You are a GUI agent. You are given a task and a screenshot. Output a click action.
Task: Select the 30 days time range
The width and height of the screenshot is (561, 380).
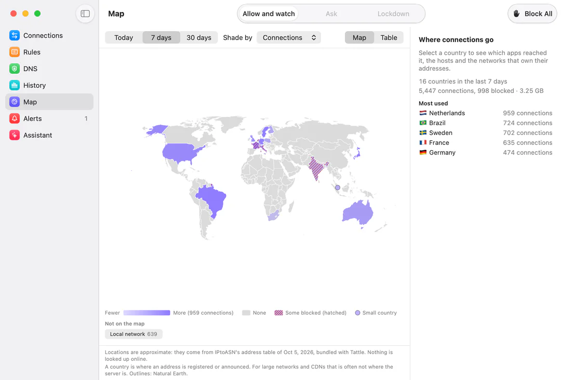199,37
